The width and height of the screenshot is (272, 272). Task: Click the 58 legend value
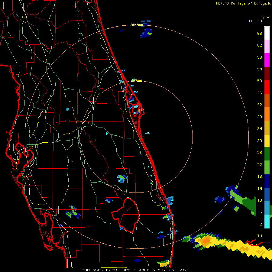(260, 57)
